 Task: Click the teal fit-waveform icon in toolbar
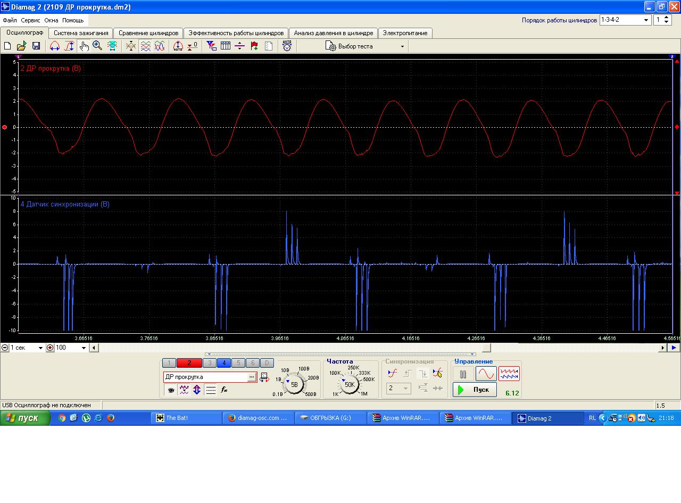pyautogui.click(x=112, y=46)
